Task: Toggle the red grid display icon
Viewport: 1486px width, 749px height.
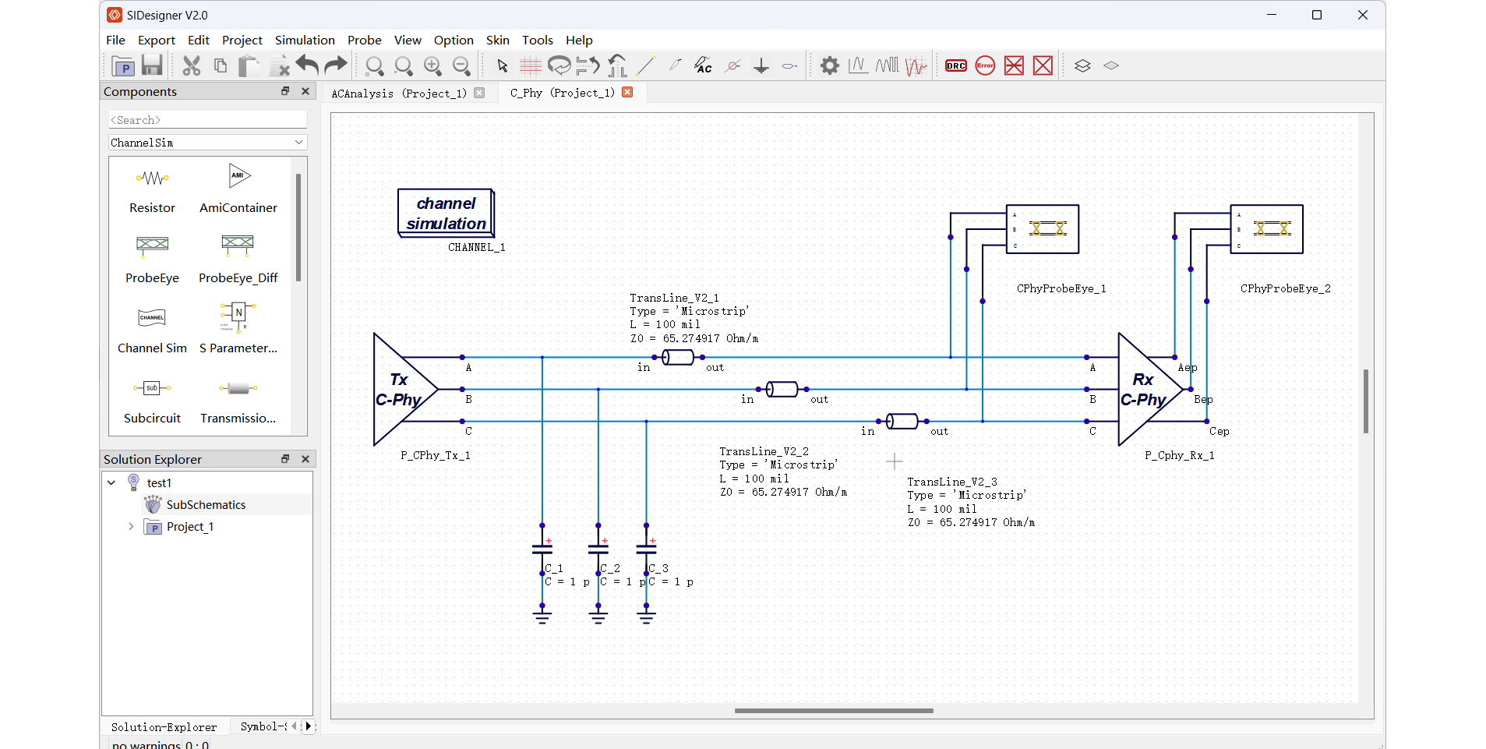Action: click(x=531, y=66)
